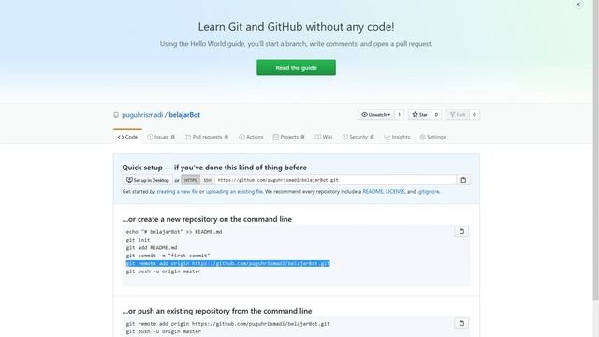599x337 pixels.
Task: Open the belajarBot repository link
Action: (x=184, y=115)
